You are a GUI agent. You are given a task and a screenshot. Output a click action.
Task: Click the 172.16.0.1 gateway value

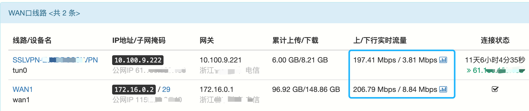point(216,90)
